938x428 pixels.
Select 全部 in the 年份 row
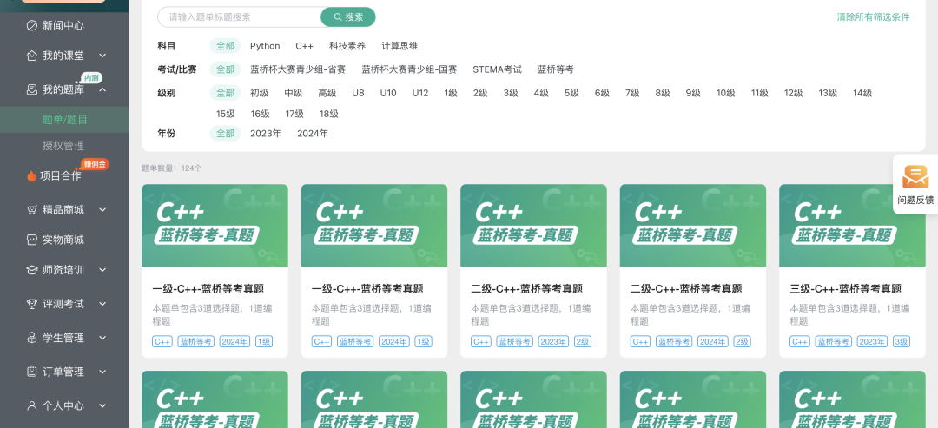coord(225,134)
